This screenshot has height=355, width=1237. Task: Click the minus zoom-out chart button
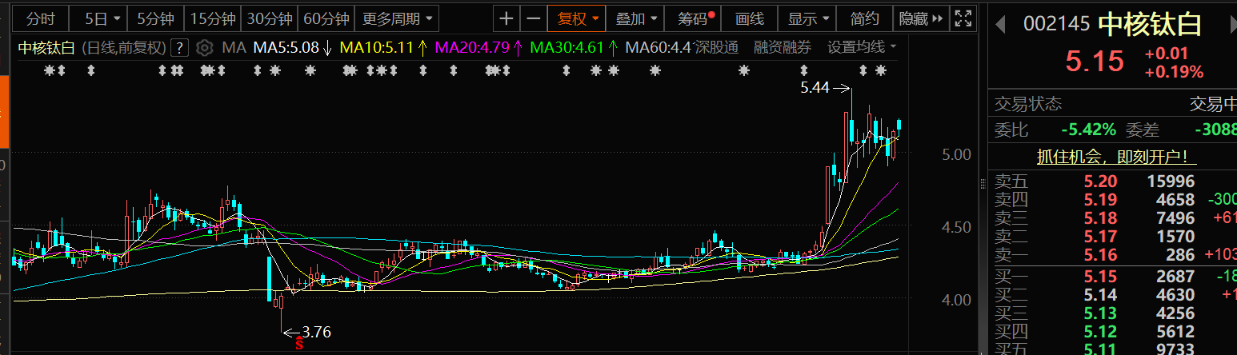[x=533, y=18]
